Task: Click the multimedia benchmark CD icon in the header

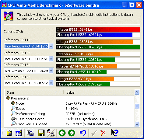Action: point(8,16)
